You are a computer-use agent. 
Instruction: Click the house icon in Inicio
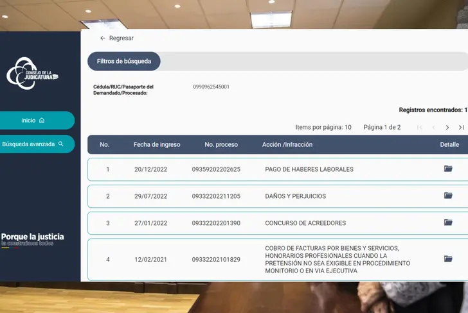(x=42, y=121)
